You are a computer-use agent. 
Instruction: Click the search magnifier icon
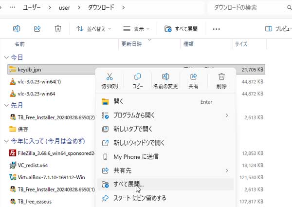click(289, 7)
